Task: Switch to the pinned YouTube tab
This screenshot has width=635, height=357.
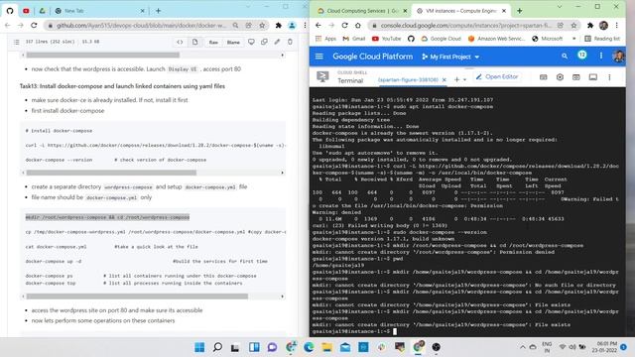Action: coord(26,11)
